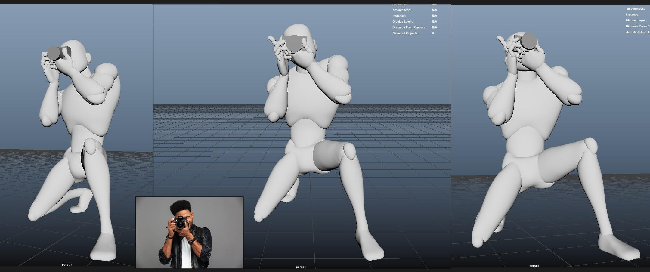
Task: Click the Display Layer label in middle viewport
Action: click(402, 22)
